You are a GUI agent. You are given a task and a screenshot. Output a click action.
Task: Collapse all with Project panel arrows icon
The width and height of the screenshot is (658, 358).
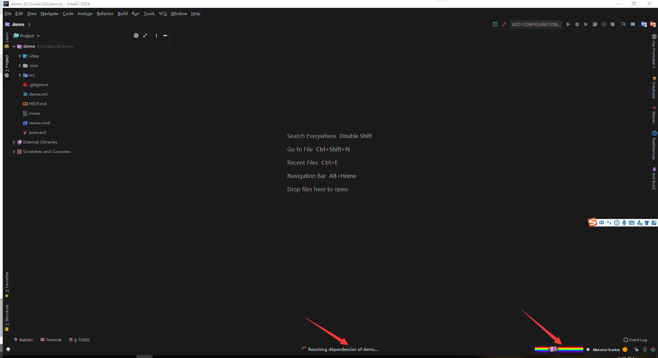(145, 36)
